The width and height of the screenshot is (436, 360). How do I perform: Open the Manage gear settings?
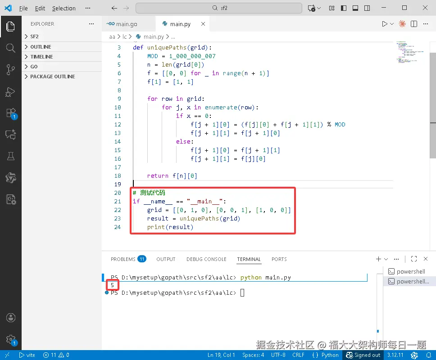click(11, 339)
